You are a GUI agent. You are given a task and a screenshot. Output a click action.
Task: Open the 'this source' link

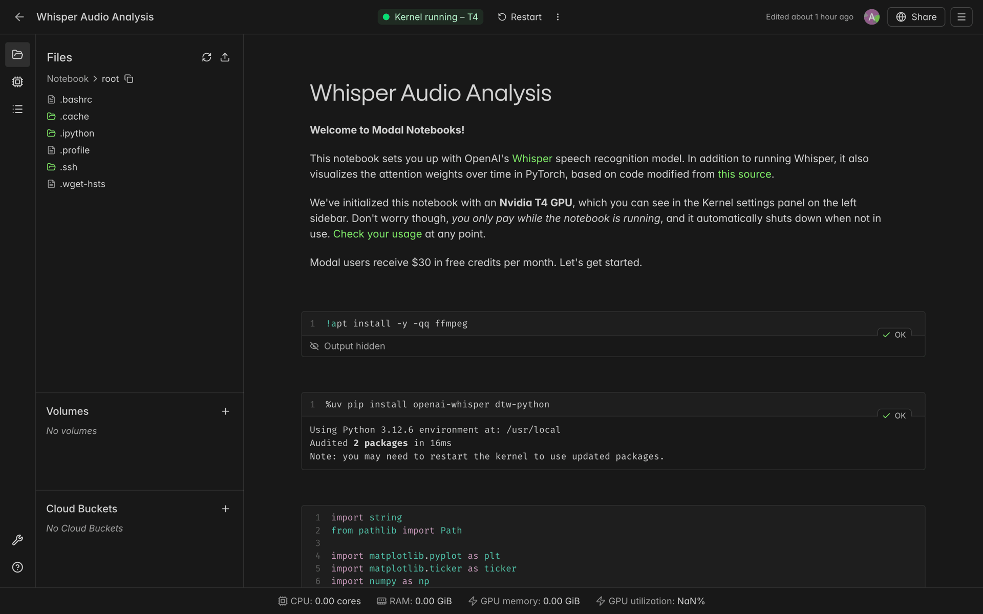744,174
